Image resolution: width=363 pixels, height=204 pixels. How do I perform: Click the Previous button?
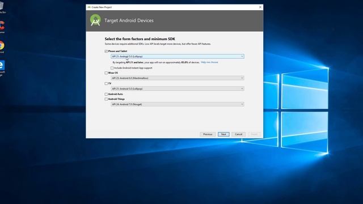pos(208,134)
